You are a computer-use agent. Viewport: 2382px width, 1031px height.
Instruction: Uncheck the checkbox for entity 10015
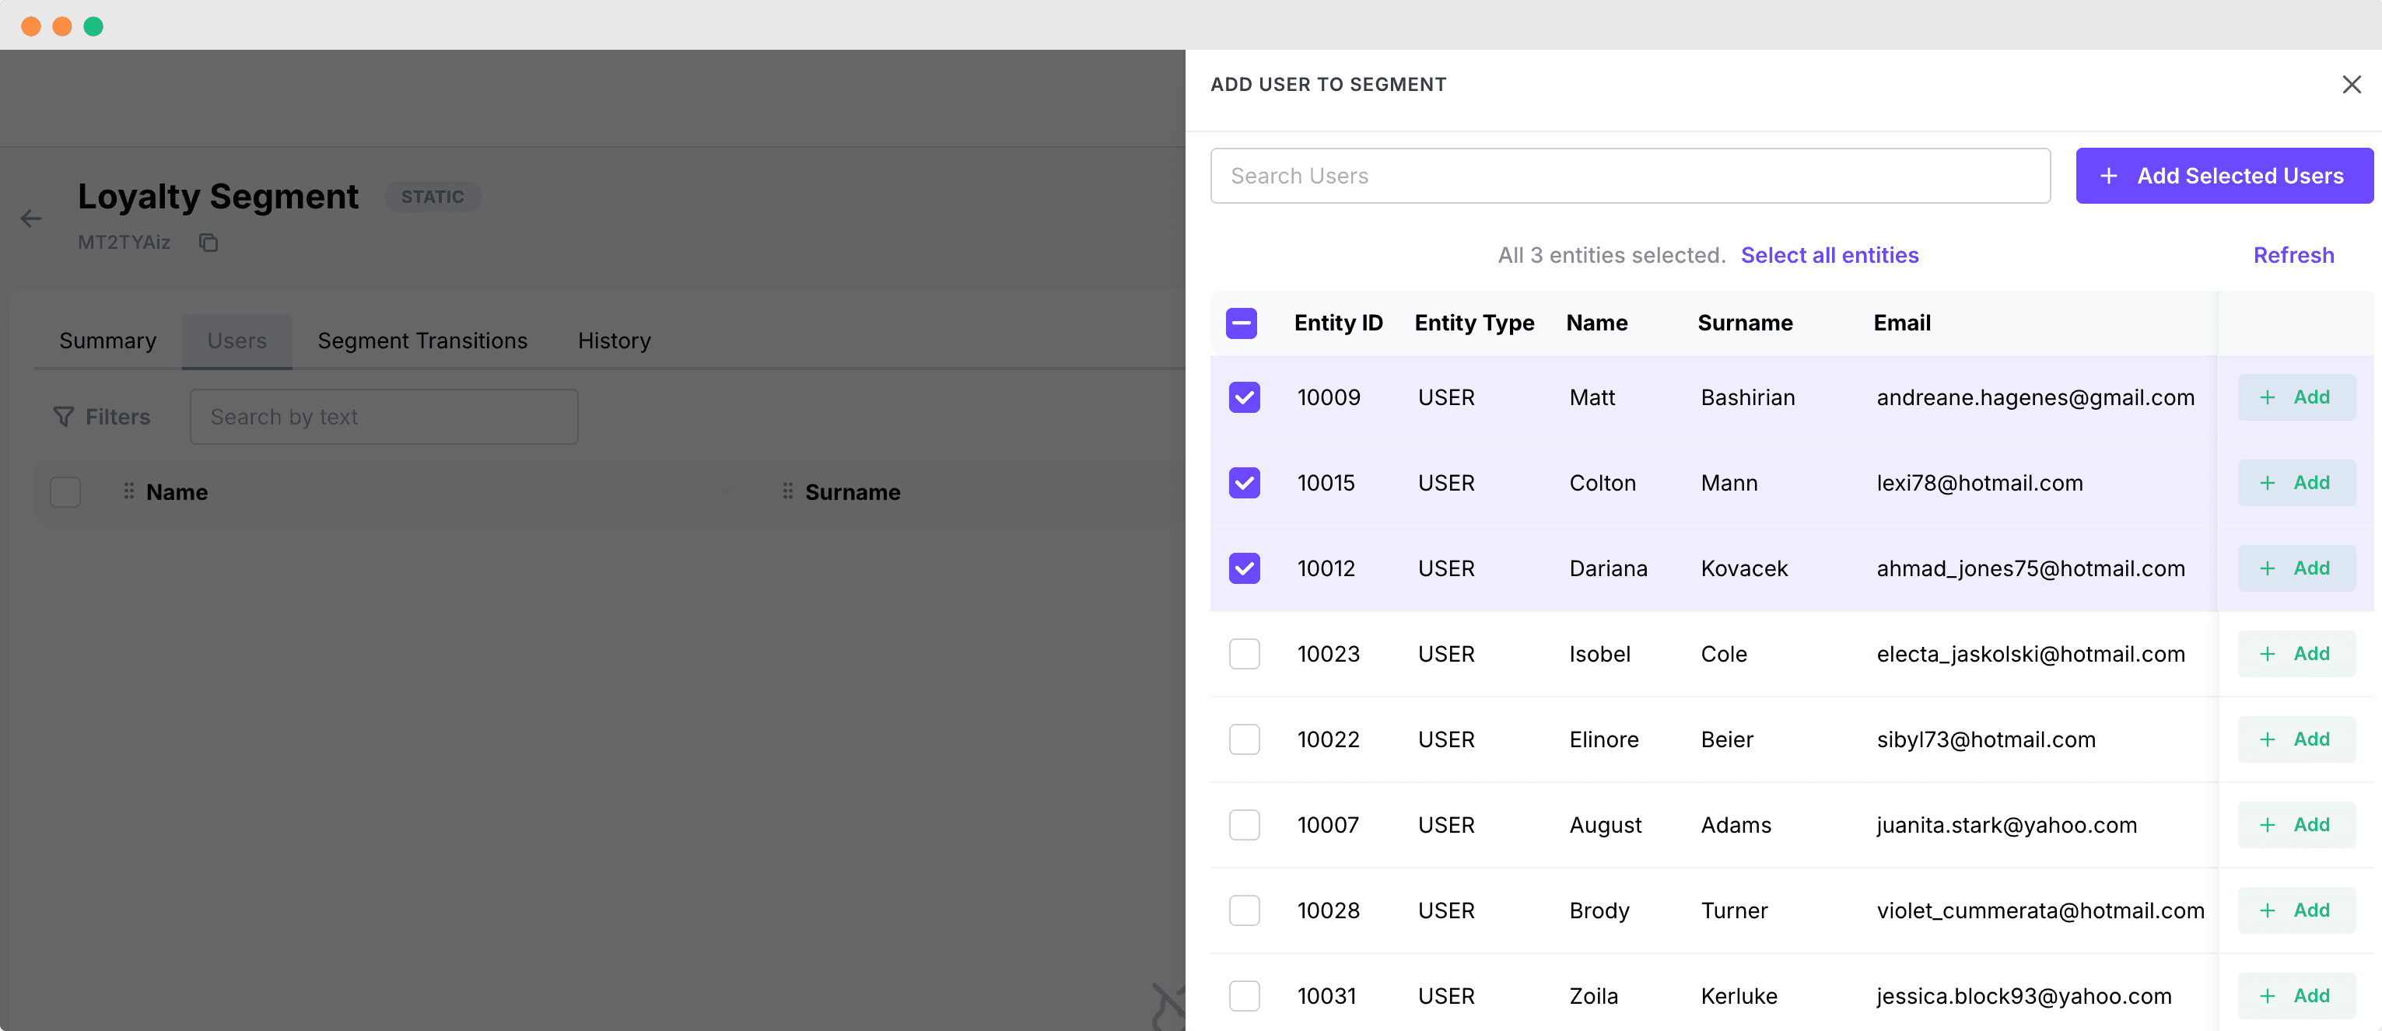coord(1245,483)
